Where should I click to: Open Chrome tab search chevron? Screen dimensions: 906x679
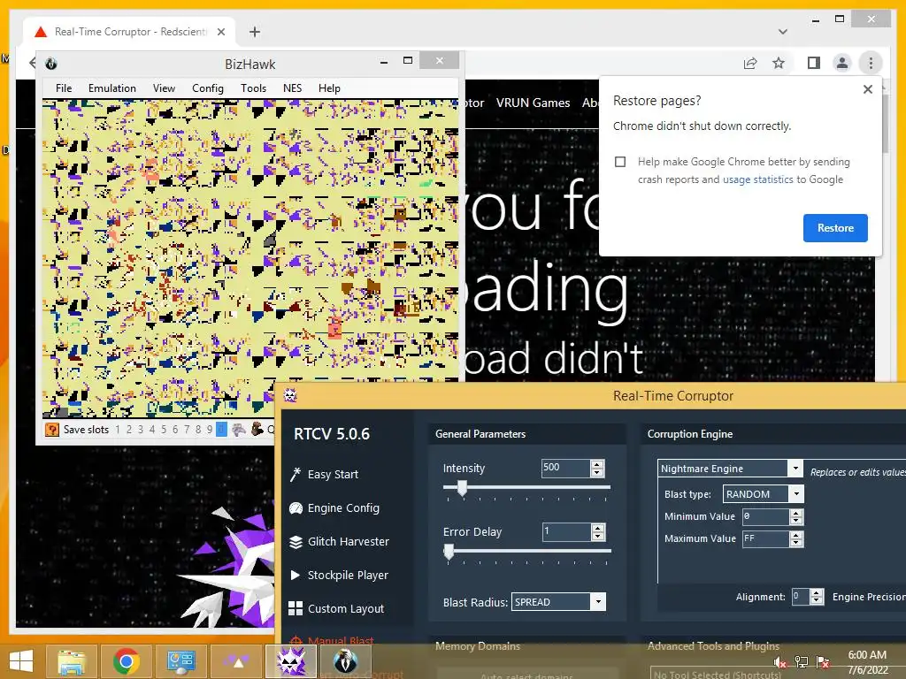pos(783,32)
